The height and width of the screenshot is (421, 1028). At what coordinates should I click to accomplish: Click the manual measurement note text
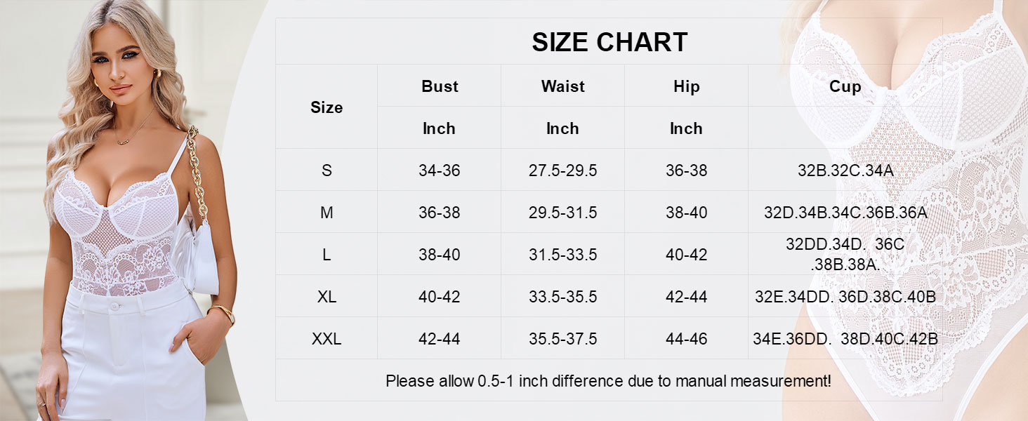[x=608, y=381]
